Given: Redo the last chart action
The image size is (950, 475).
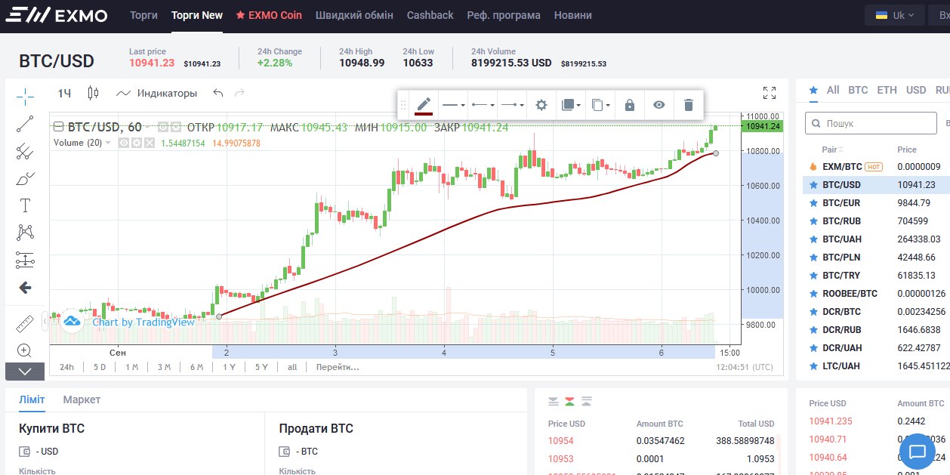Looking at the screenshot, I should point(240,93).
